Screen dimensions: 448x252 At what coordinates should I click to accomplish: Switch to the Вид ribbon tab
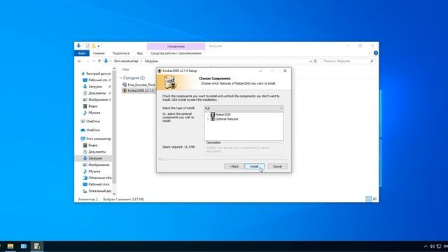pos(140,53)
